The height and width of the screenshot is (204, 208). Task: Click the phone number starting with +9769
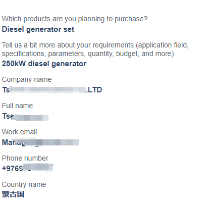28,168
